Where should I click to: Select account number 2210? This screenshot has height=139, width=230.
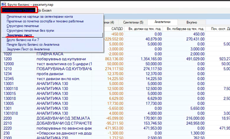pyautogui.click(x=8, y=123)
